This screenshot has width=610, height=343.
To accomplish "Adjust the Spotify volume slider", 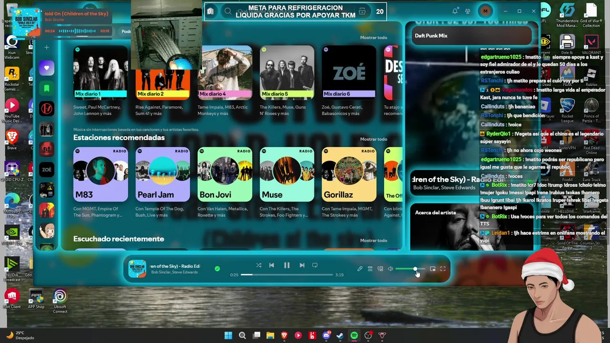I will (x=410, y=269).
